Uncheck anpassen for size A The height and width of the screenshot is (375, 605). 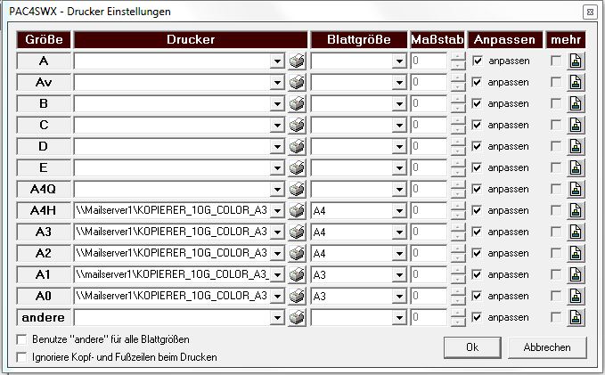478,61
